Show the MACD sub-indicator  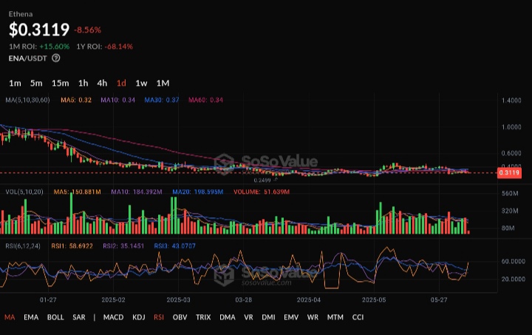tap(113, 317)
